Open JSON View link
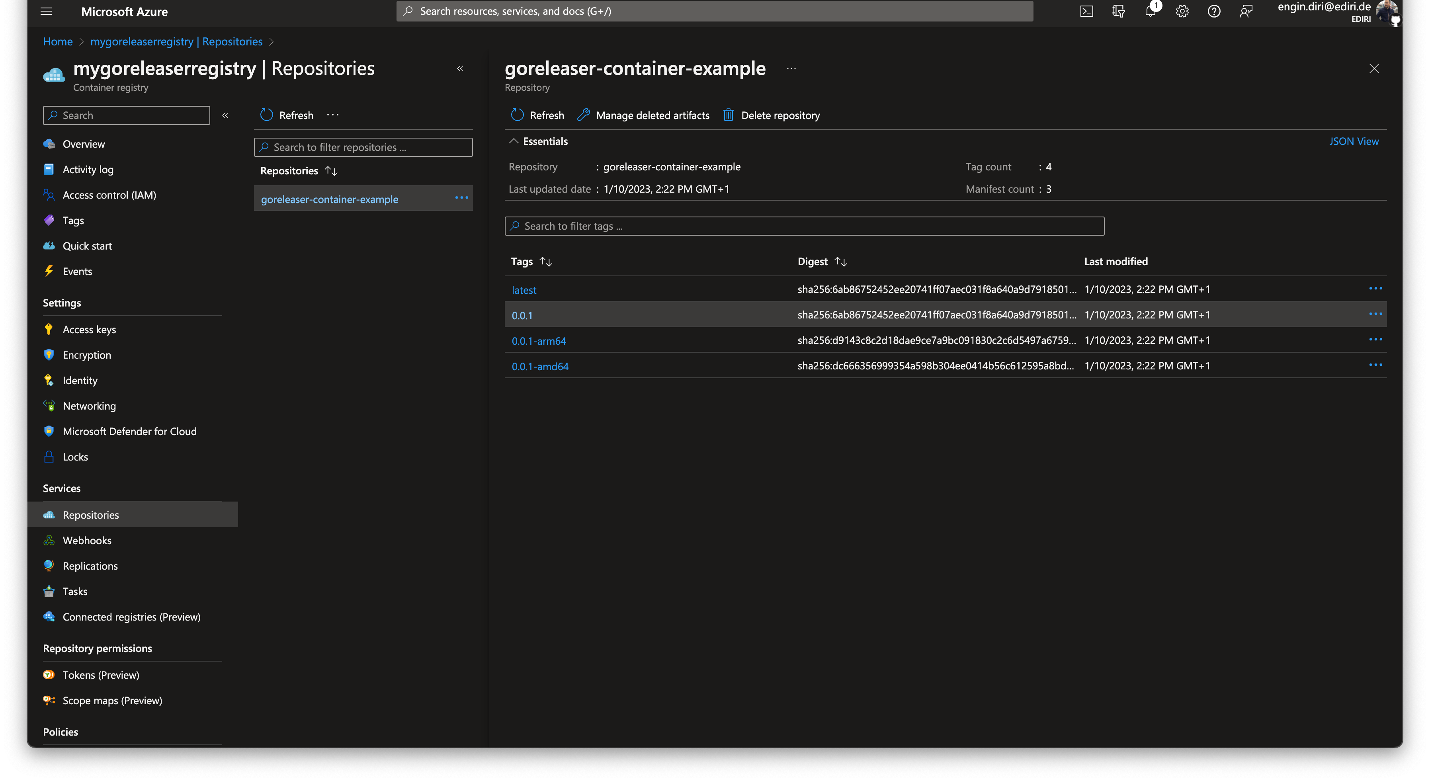Viewport: 1430px width, 781px height. pos(1354,141)
